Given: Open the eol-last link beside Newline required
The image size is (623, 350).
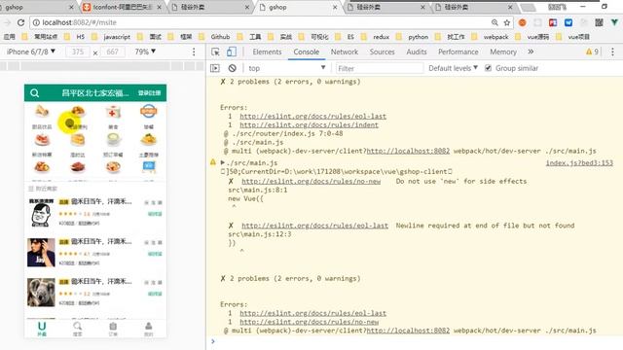Looking at the screenshot, I should tap(314, 226).
